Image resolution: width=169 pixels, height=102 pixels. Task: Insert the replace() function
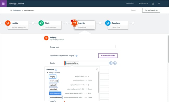(x=53, y=85)
